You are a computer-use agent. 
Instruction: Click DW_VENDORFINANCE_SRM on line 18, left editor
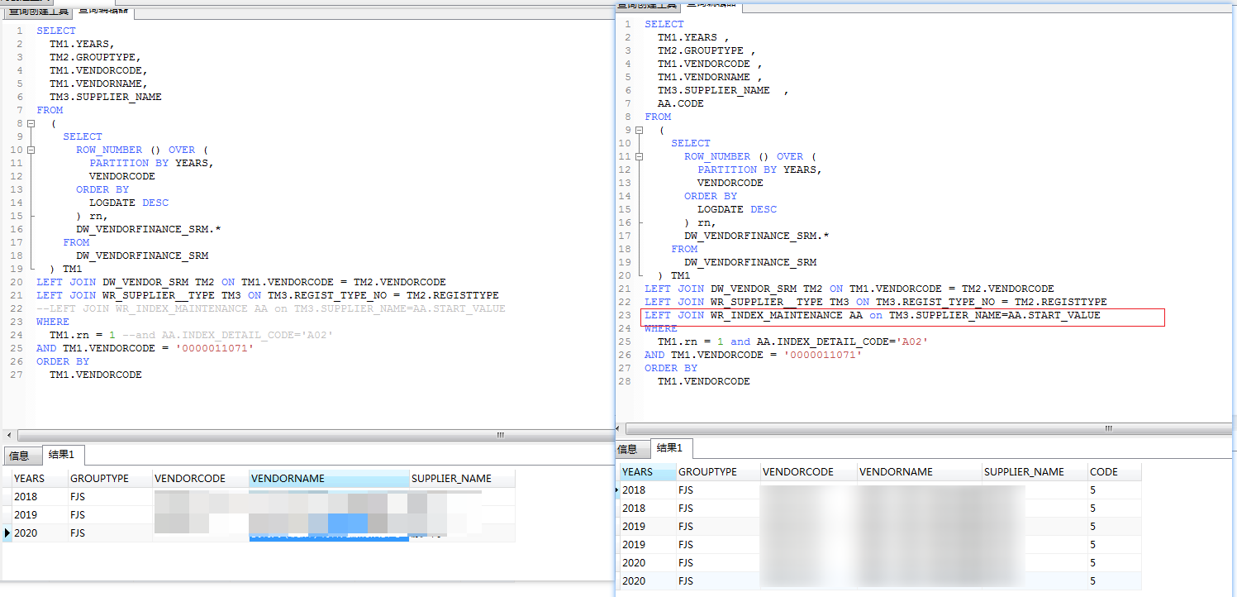click(x=142, y=256)
